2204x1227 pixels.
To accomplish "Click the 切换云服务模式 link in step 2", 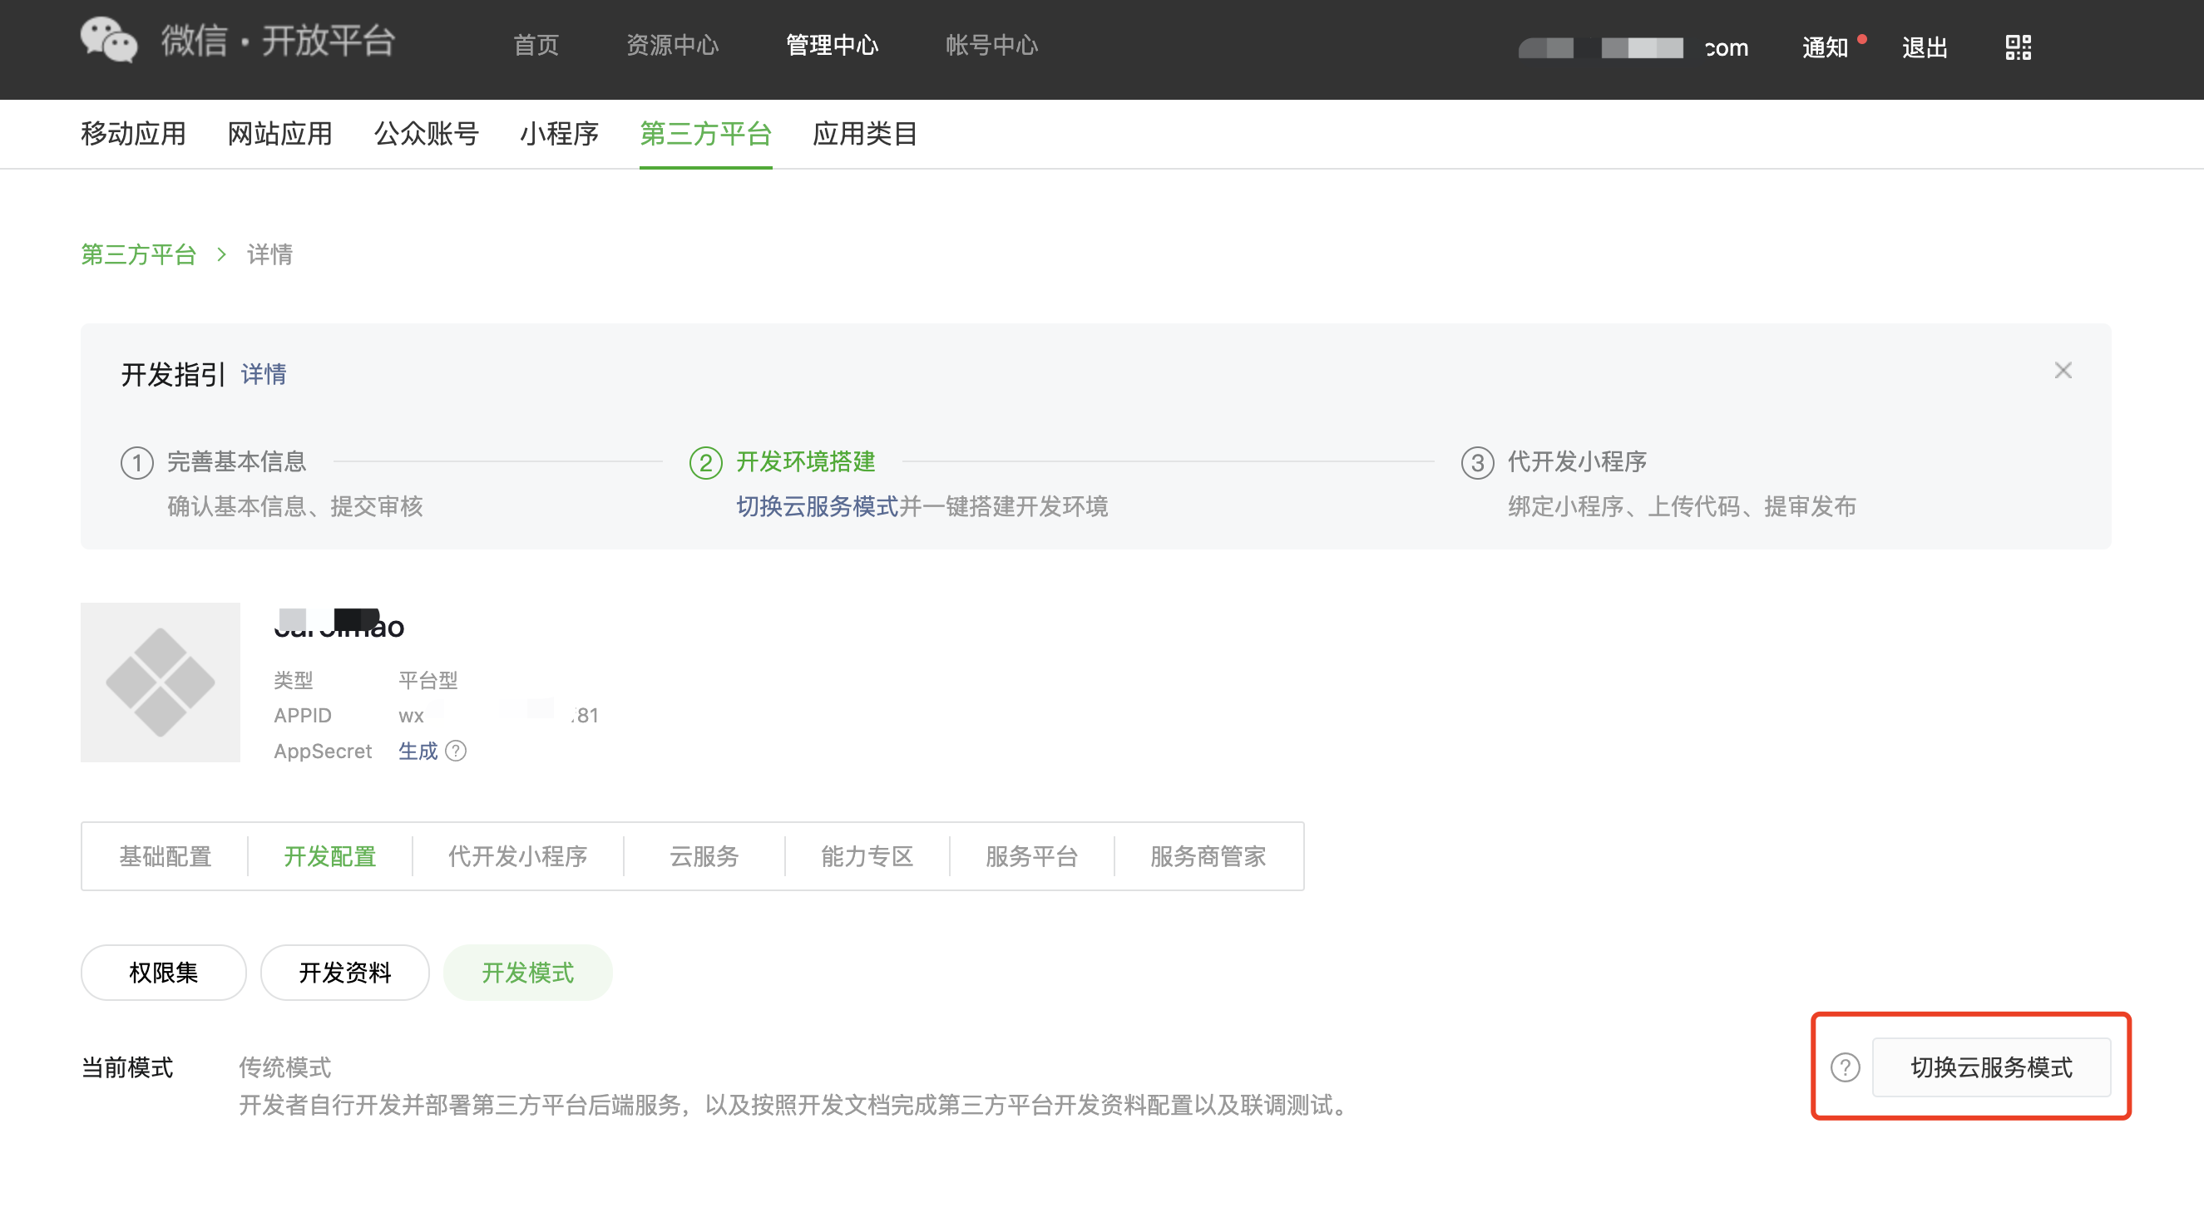I will tap(817, 506).
